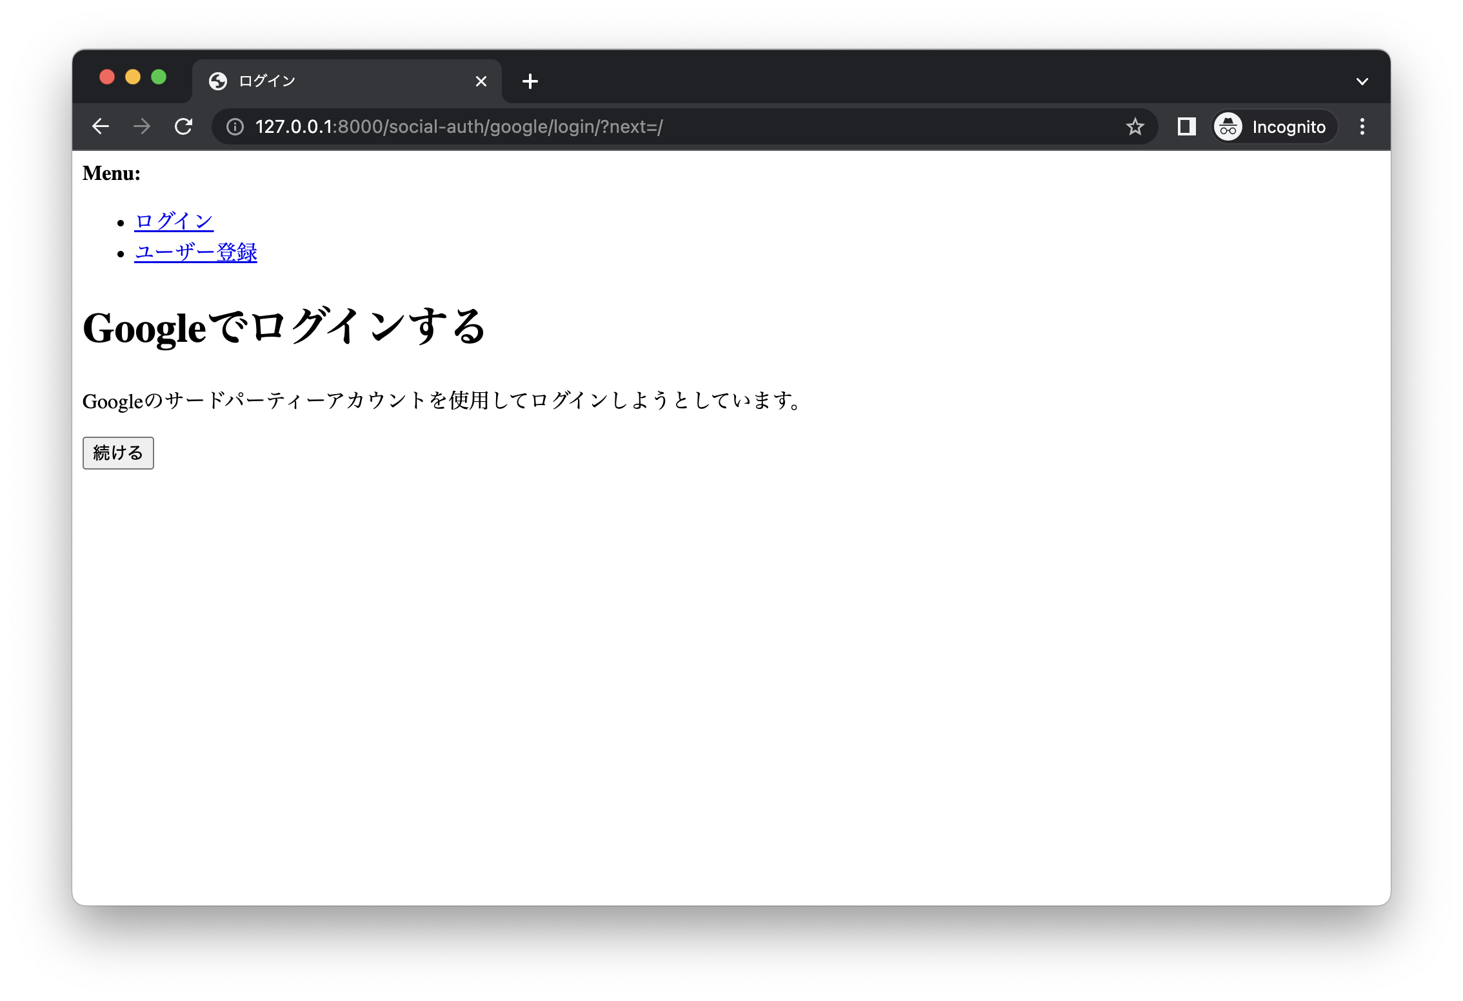The height and width of the screenshot is (1001, 1463).
Task: Open a new browser tab
Action: coord(530,81)
